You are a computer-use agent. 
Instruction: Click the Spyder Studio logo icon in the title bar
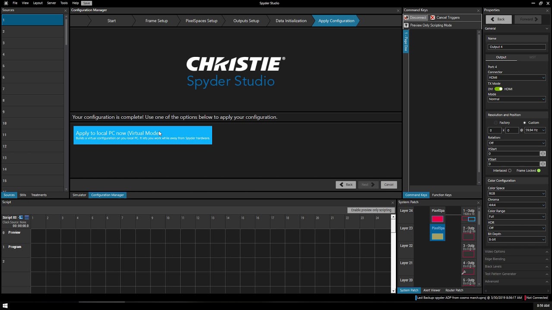[x=6, y=3]
